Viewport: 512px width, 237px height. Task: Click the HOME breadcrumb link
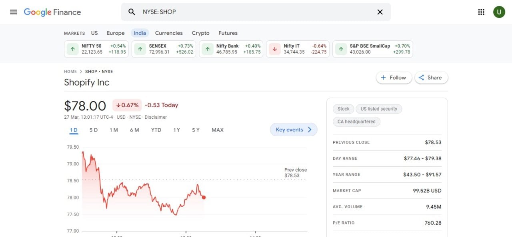(x=70, y=72)
